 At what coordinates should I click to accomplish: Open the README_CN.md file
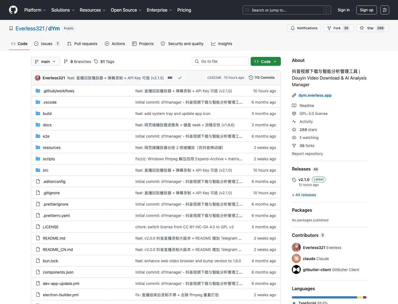pyautogui.click(x=58, y=250)
